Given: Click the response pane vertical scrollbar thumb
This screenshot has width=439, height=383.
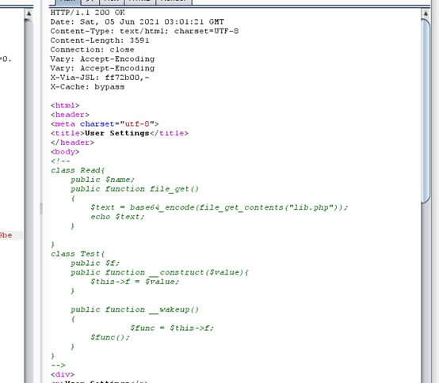Looking at the screenshot, I should 426,111.
